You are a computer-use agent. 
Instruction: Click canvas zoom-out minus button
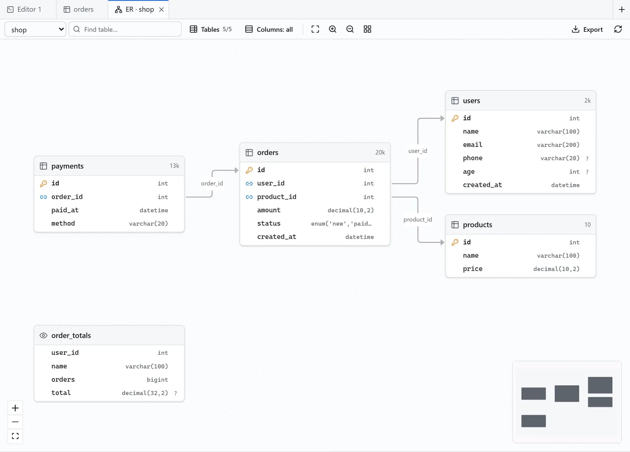[x=15, y=422]
